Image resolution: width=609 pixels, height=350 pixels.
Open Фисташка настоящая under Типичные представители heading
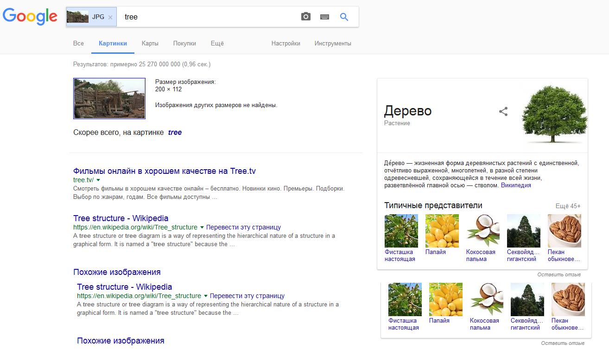(401, 238)
